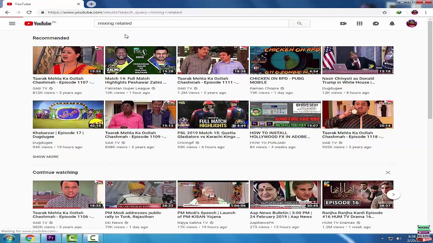
Task: Open the green Camtasia taskbar icon
Action: (x=72, y=239)
